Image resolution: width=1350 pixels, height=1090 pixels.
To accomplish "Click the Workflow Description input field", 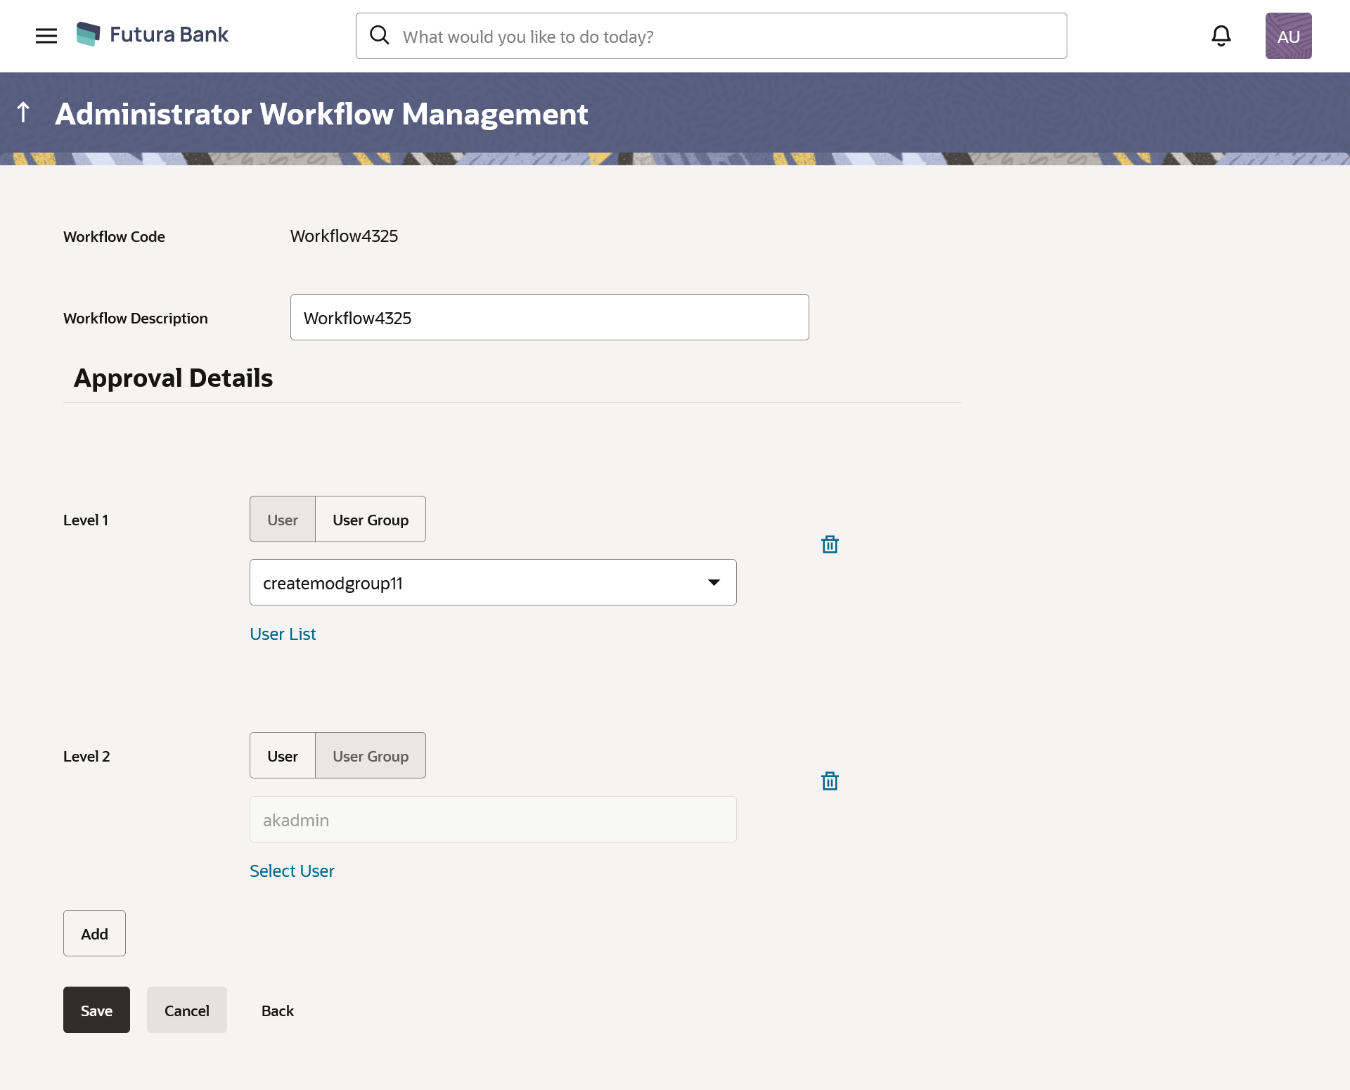I will pos(549,317).
